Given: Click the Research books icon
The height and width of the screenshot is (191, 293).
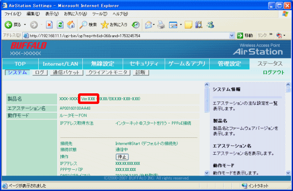Looking at the screenshot, I should pyautogui.click(x=199, y=25).
